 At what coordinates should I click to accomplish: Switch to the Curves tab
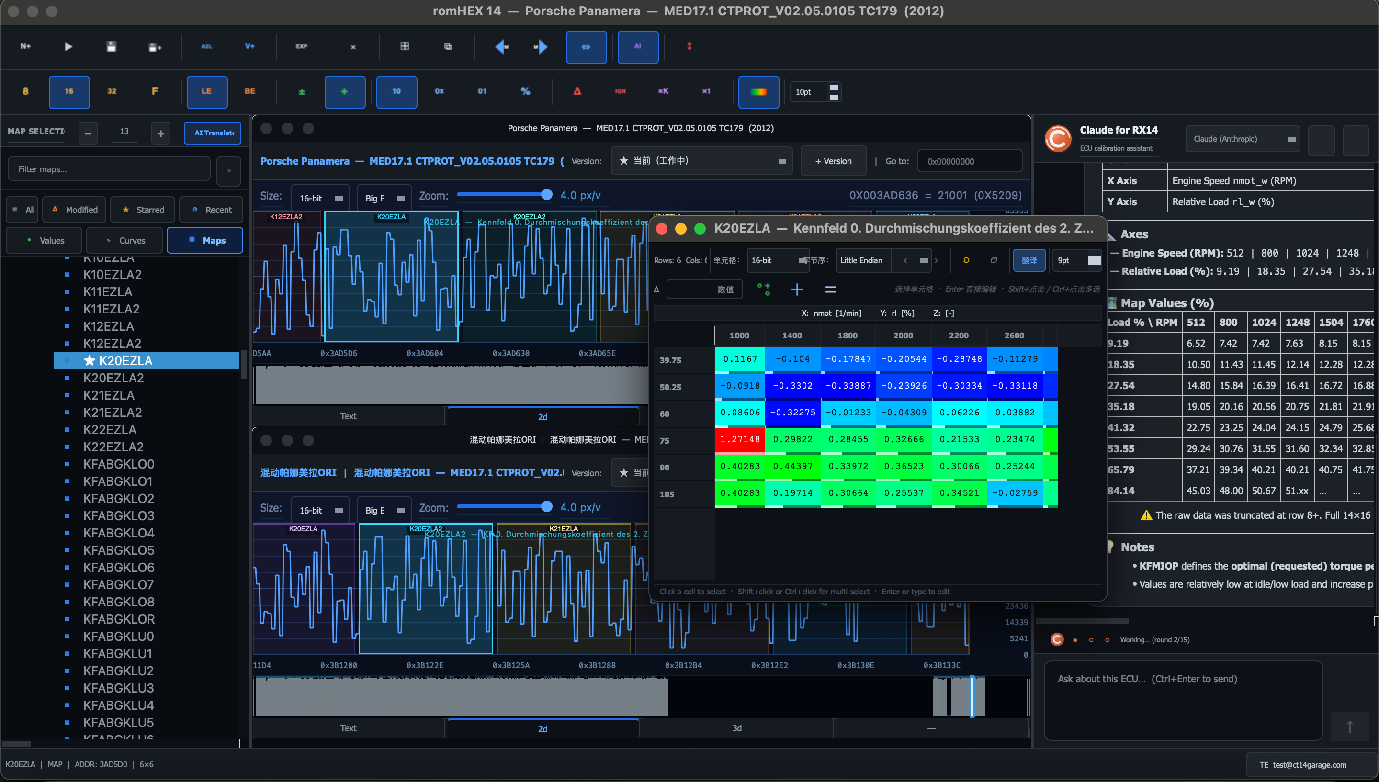pos(124,240)
